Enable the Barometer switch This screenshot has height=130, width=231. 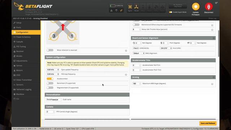click(x=50, y=83)
